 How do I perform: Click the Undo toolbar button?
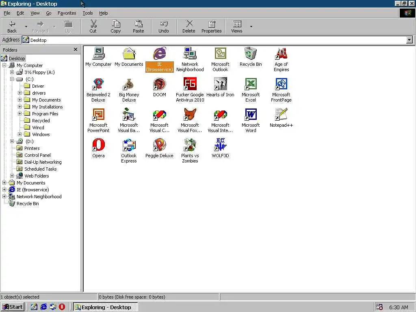[164, 26]
